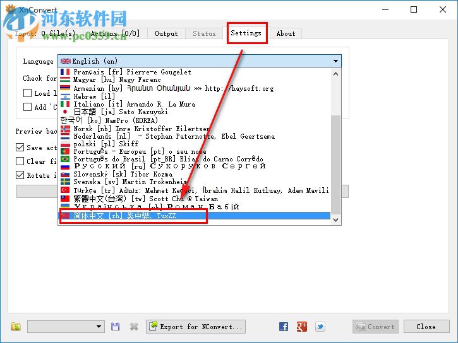Select 繁體中文 [tw] language entry
Screen dimensions: 458x343
[x=194, y=199]
